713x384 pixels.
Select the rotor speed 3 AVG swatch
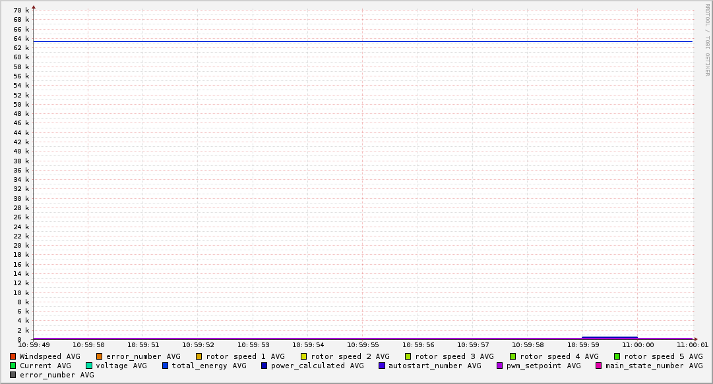click(408, 356)
